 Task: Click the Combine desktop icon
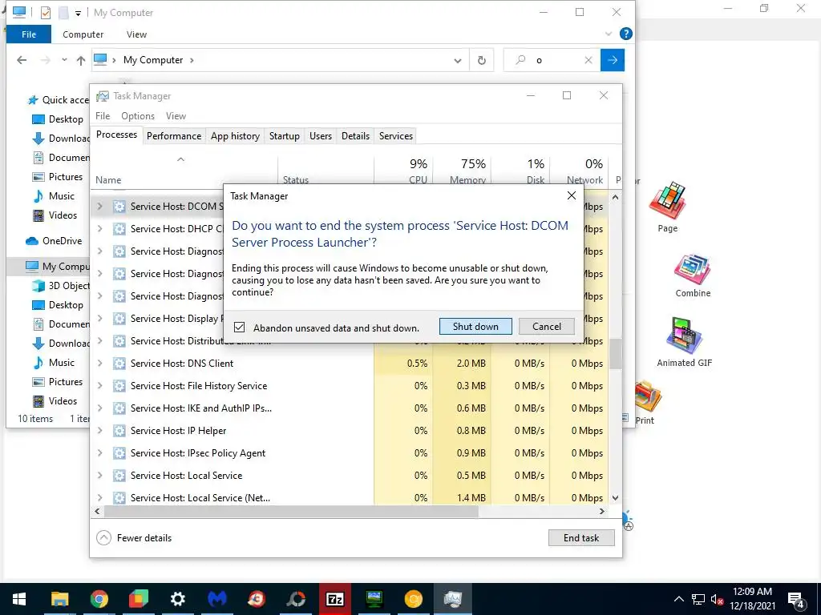click(x=693, y=275)
